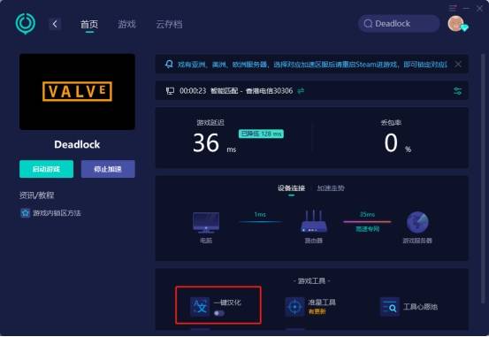489x337 pixels.
Task: Dismiss the server notice banner
Action: click(x=458, y=65)
